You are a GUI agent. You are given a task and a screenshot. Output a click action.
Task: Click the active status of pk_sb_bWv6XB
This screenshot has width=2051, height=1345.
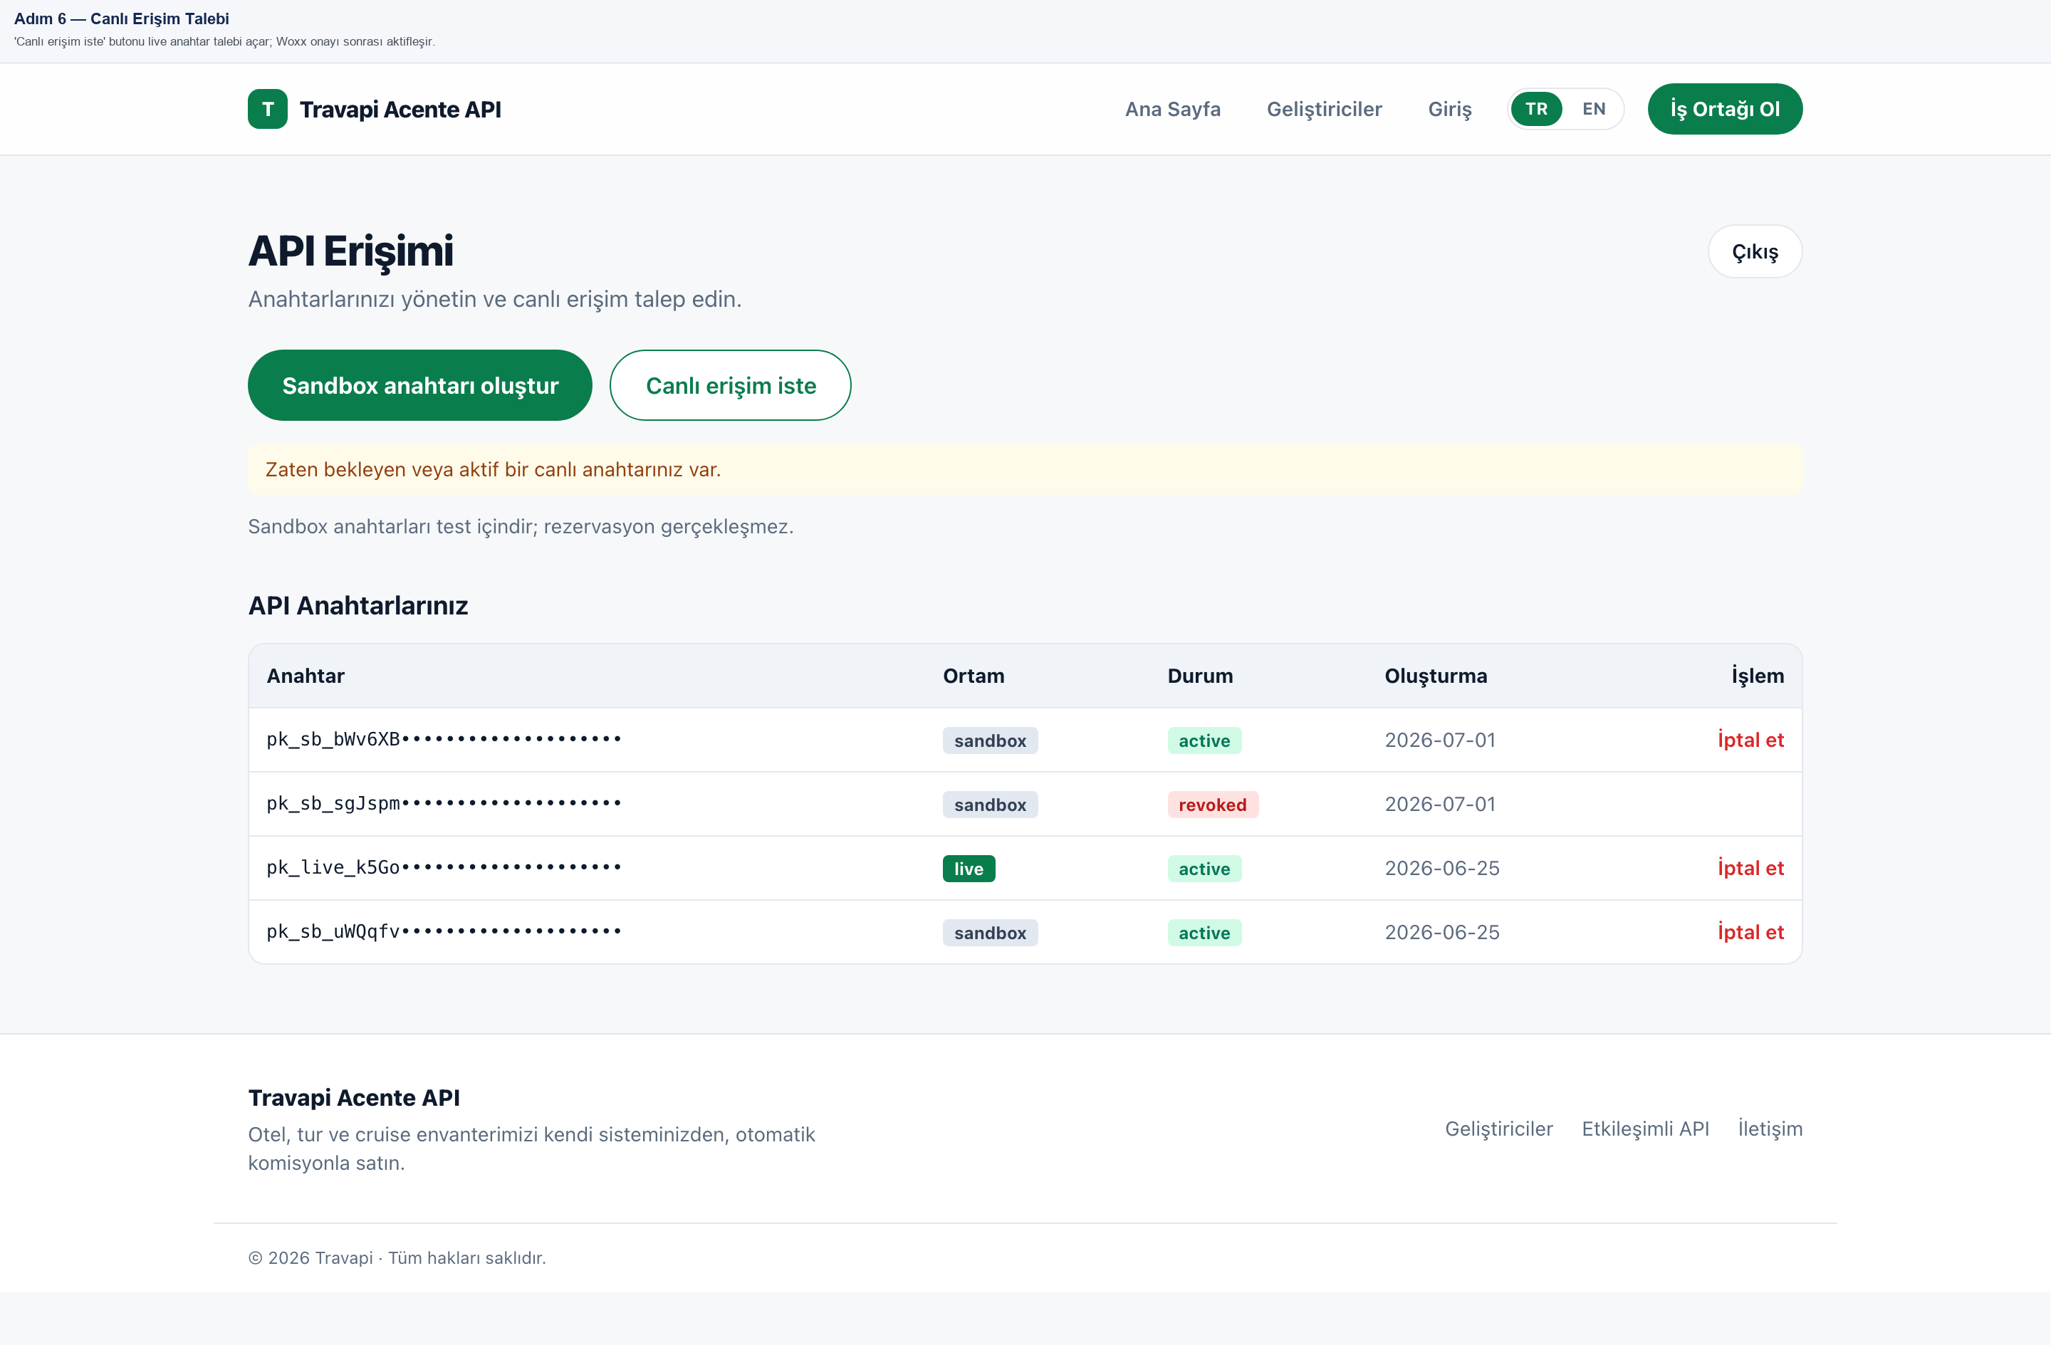[x=1204, y=741]
